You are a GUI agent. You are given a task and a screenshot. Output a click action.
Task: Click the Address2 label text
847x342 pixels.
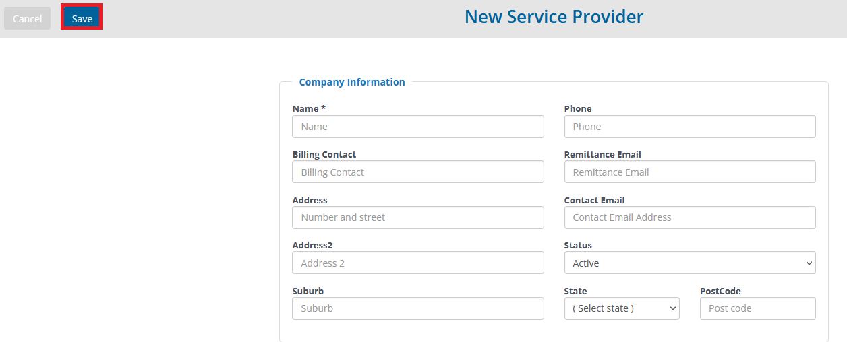[x=312, y=245]
